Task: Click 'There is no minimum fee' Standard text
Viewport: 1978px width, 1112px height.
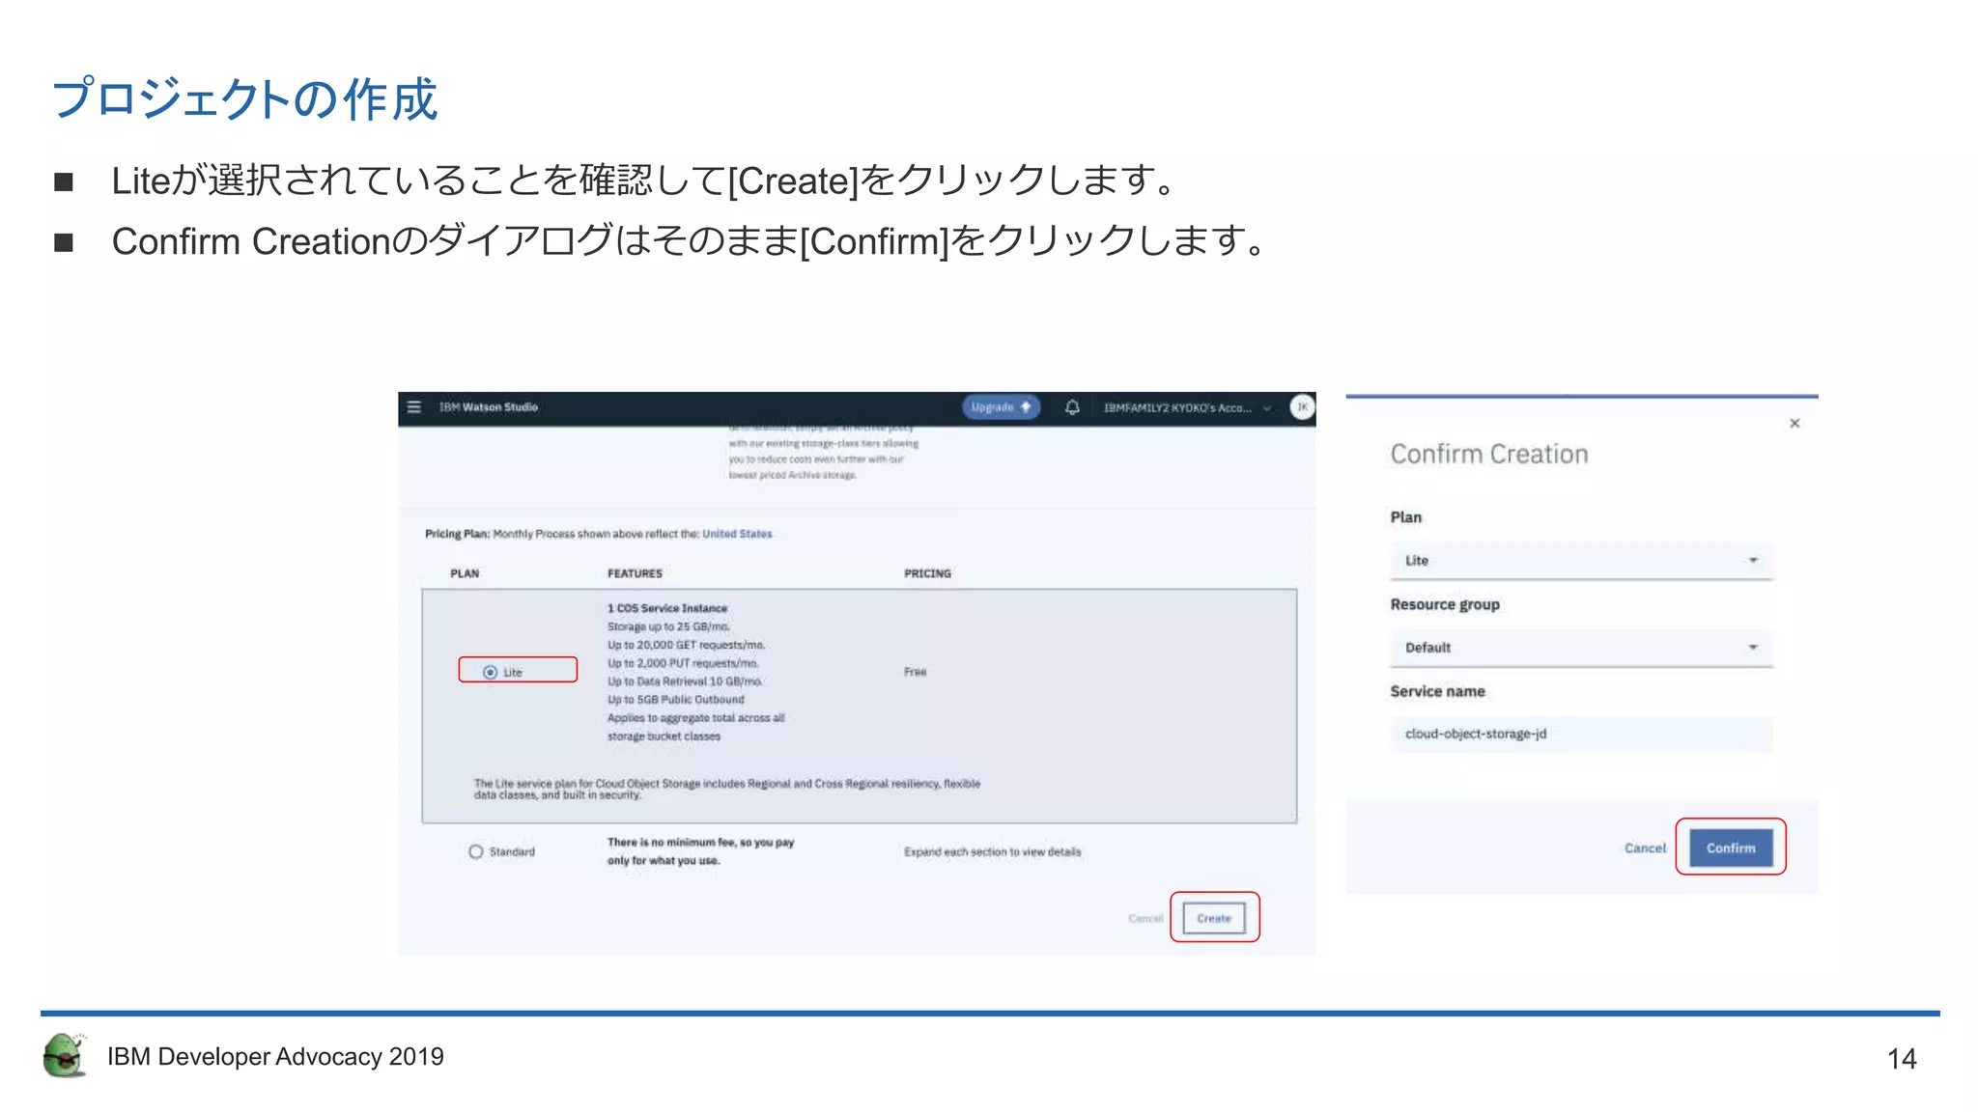Action: click(x=700, y=851)
